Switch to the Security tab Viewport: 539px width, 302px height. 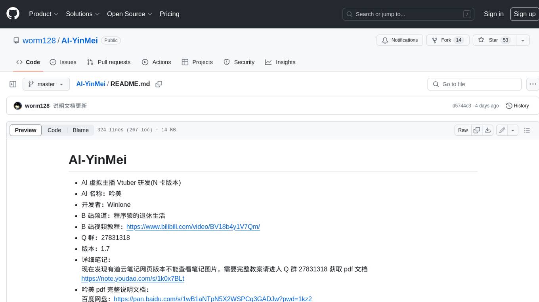click(239, 62)
